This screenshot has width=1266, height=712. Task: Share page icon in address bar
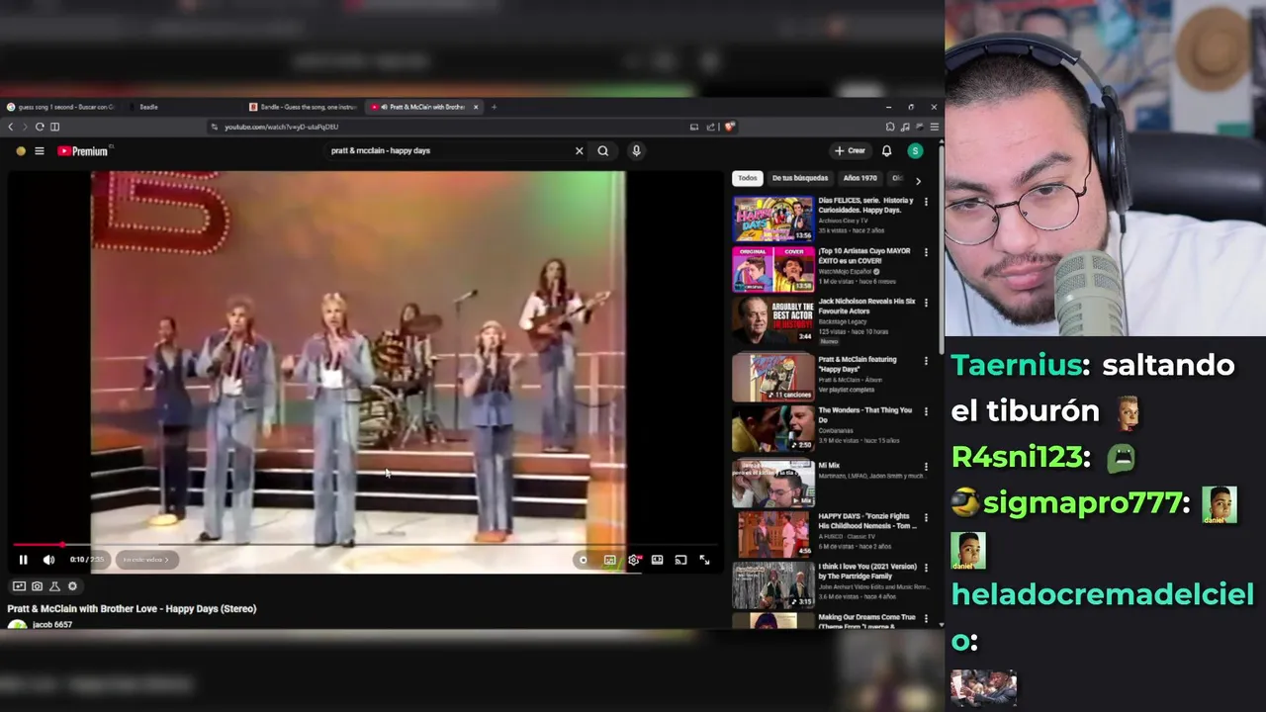[710, 127]
